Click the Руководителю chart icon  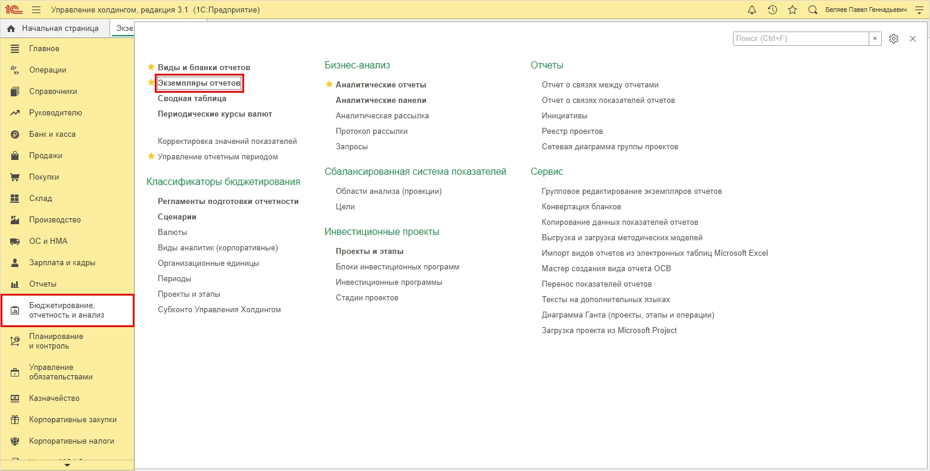(x=15, y=113)
